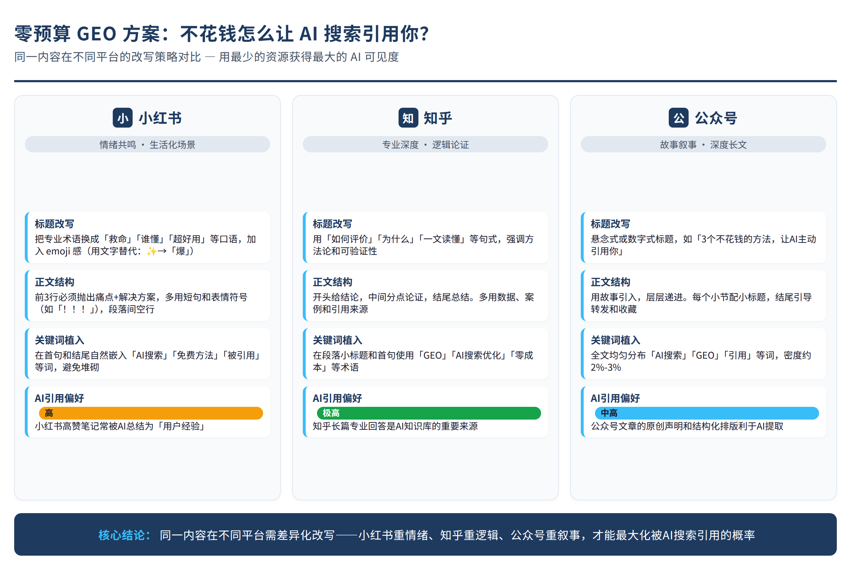This screenshot has height=567, width=851.
Task: Click the 知乎 badge icon labeled 知
Action: pos(408,118)
